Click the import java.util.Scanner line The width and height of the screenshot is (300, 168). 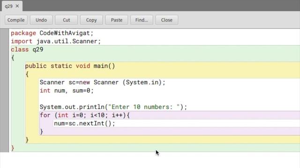click(x=56, y=42)
